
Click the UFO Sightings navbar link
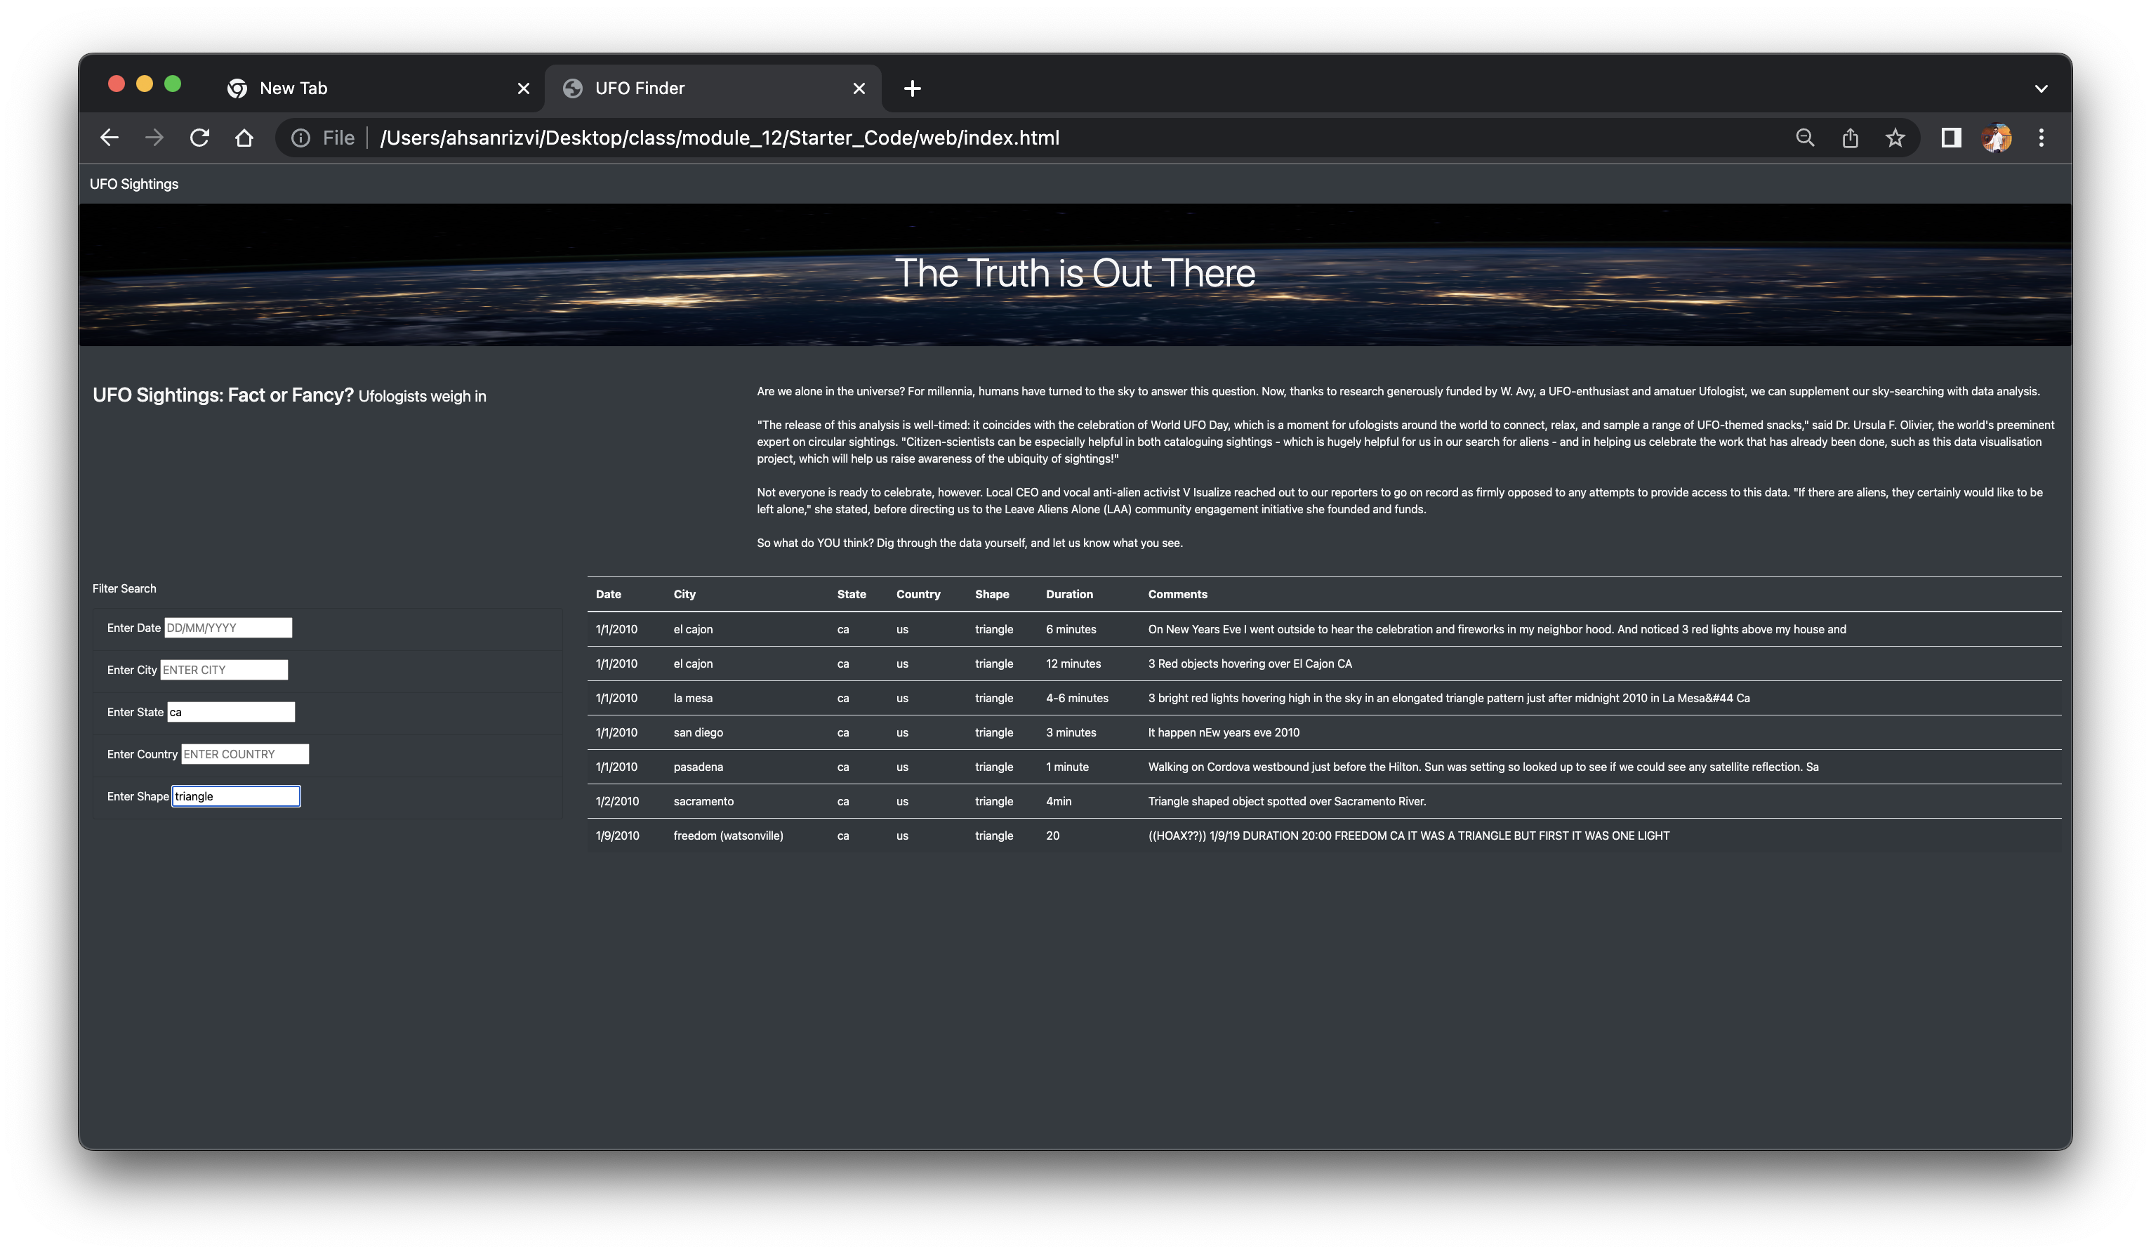coord(134,183)
